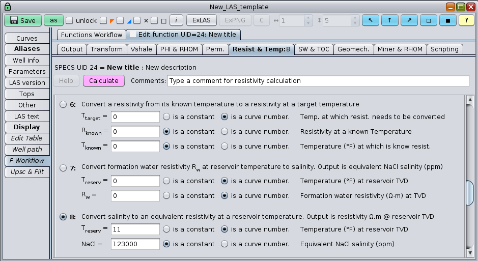
Task: Open the Curves sidebar tab
Action: 27,38
